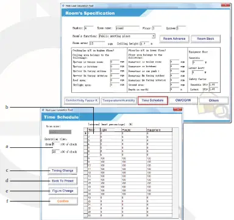Viewport: 234px width, 220px height.
Task: Click the app icon in Room's Specification title bar
Action: pos(63,5)
